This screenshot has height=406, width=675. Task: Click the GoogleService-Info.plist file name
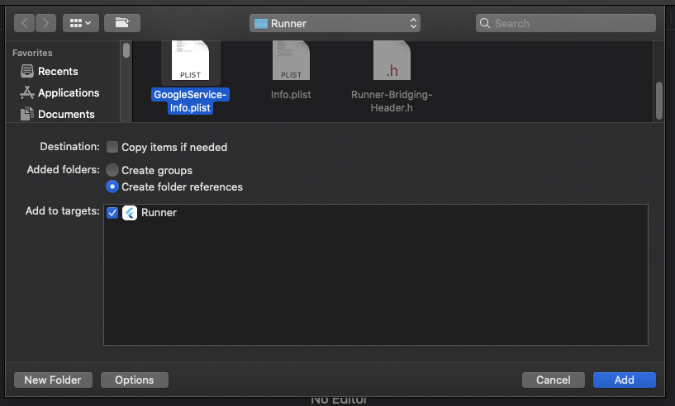pyautogui.click(x=190, y=101)
